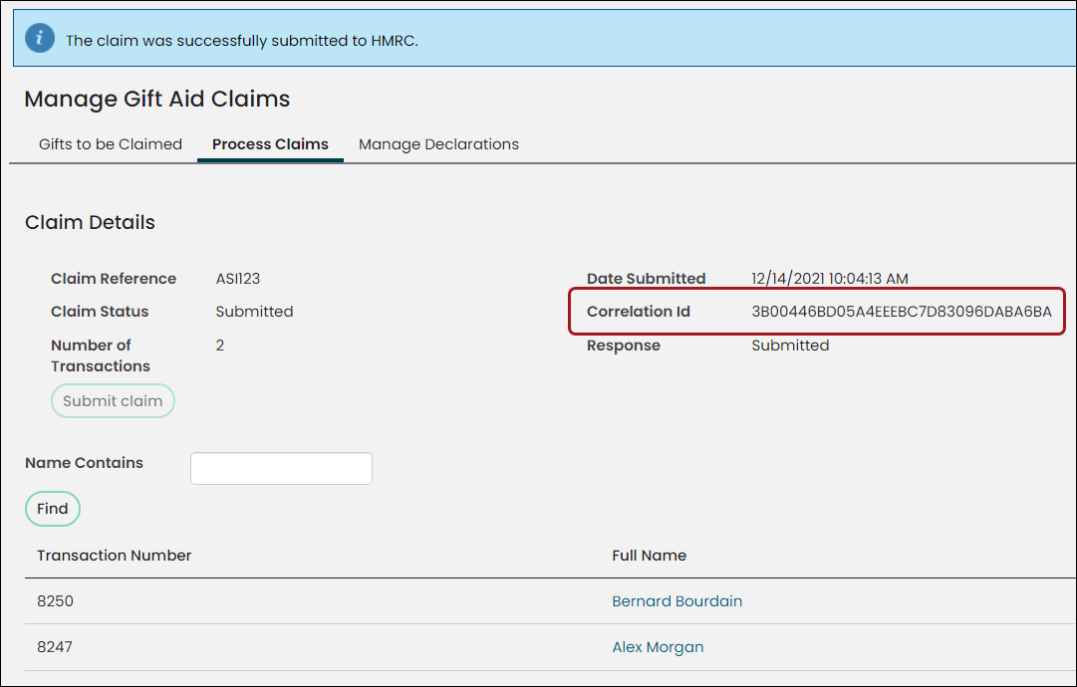Click the Claim Reference label
1077x687 pixels.
pos(114,279)
